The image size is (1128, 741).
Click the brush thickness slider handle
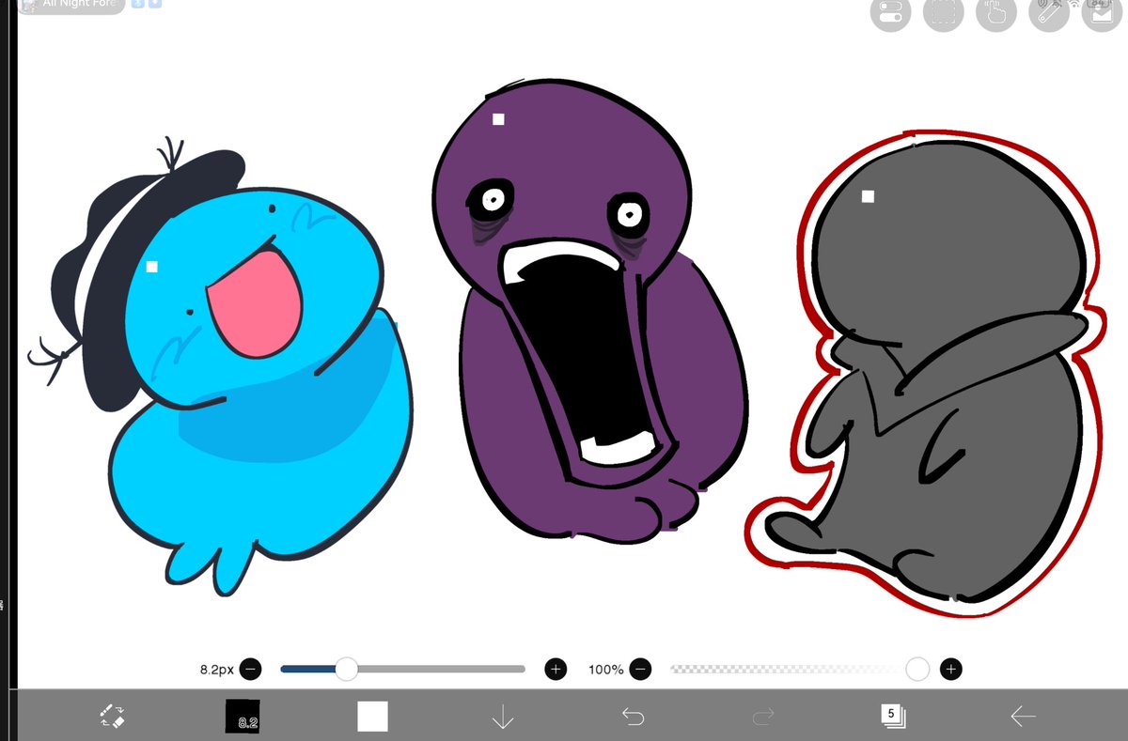tap(347, 669)
